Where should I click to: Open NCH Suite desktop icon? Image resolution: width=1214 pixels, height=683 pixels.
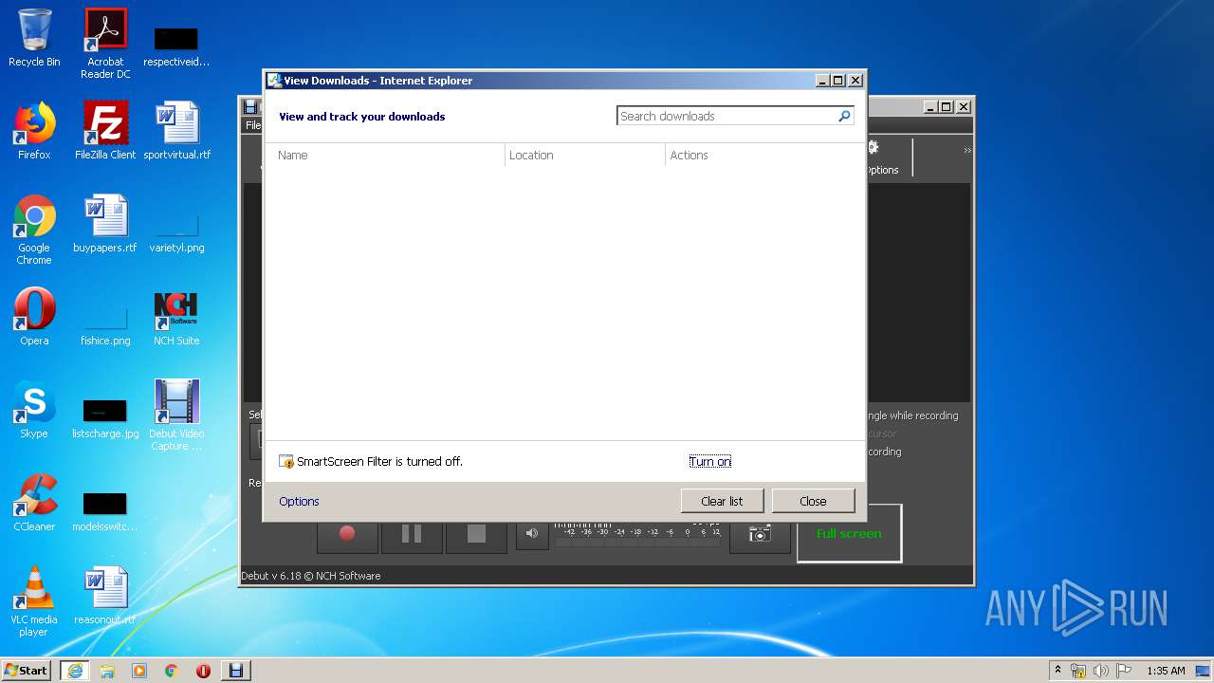[176, 319]
